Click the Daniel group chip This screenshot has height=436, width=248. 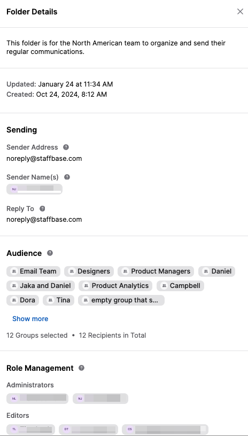(x=216, y=271)
